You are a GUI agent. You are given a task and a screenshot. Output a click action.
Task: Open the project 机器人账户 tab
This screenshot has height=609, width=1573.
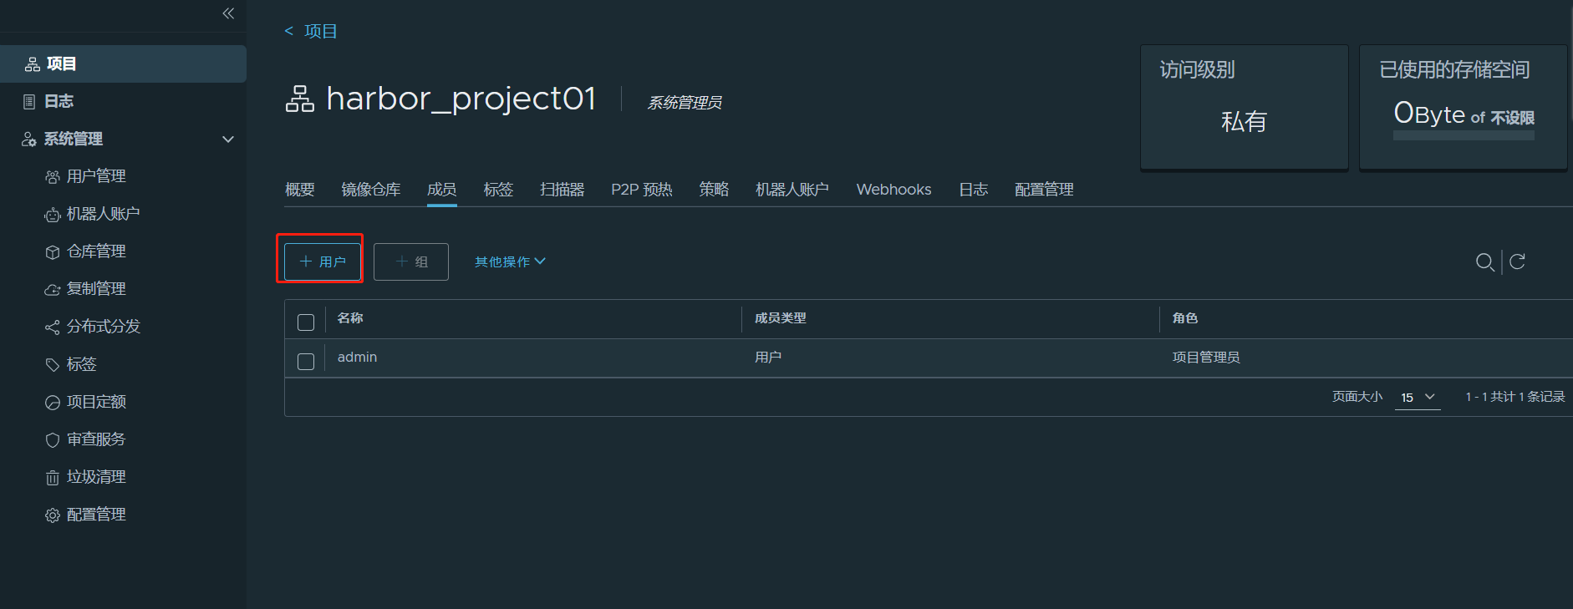point(792,190)
